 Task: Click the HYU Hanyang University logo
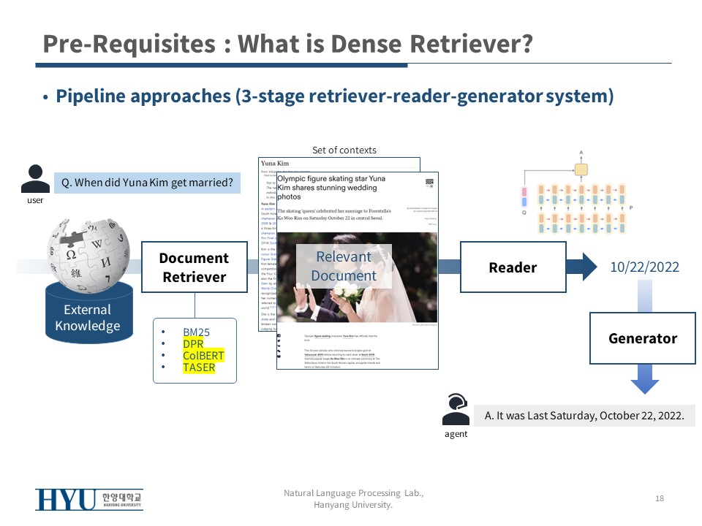coord(89,500)
